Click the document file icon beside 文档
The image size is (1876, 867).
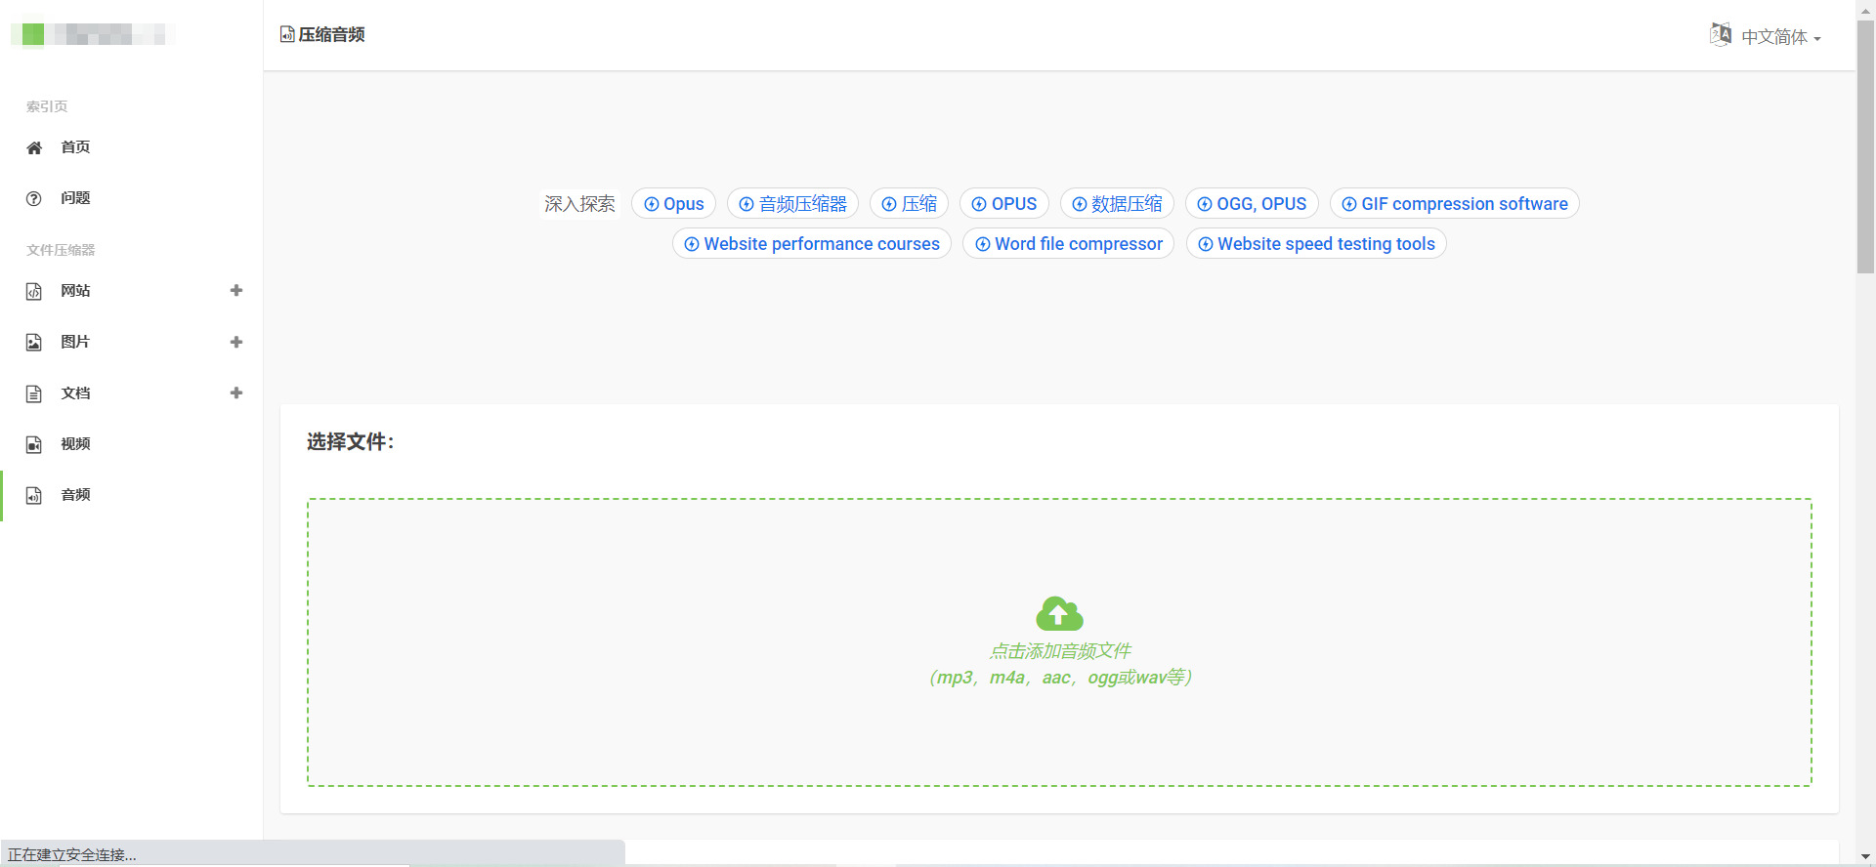pyautogui.click(x=34, y=393)
